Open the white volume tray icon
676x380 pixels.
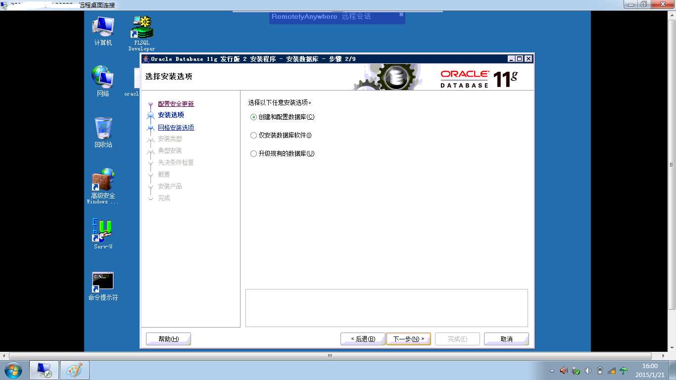588,371
